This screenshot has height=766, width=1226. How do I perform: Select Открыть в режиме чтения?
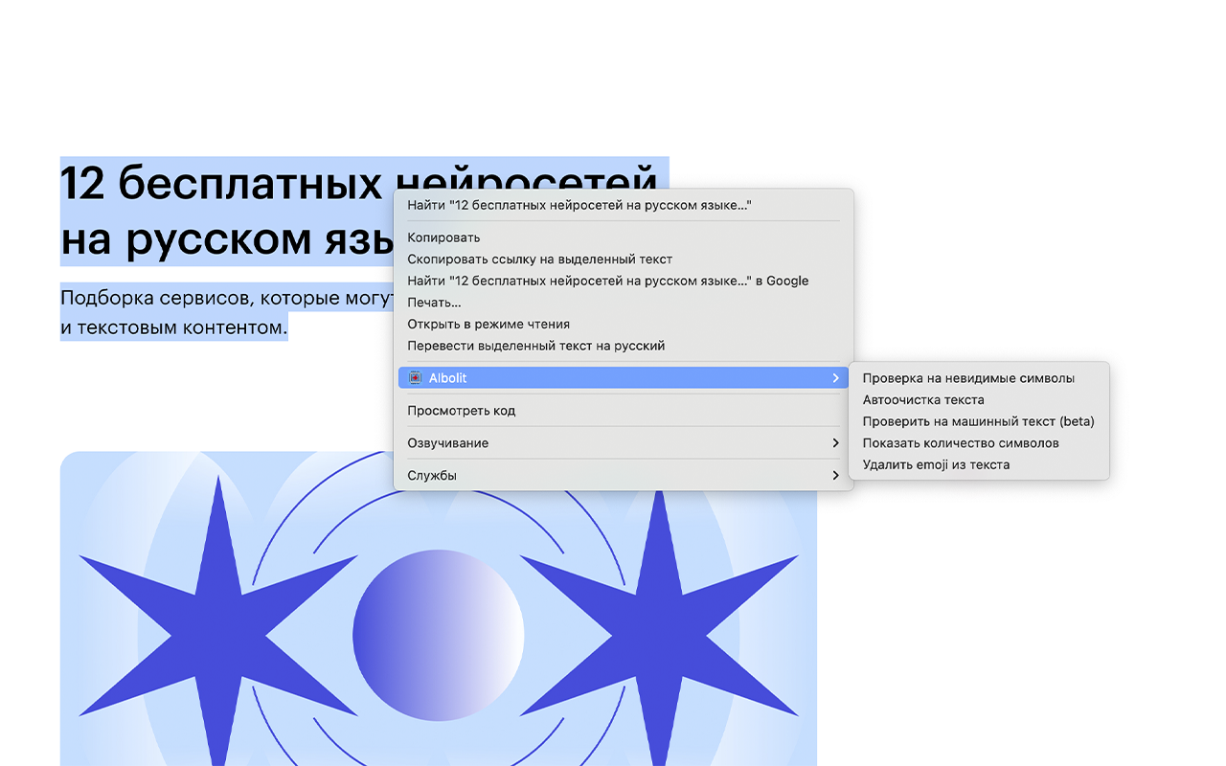[x=623, y=324]
